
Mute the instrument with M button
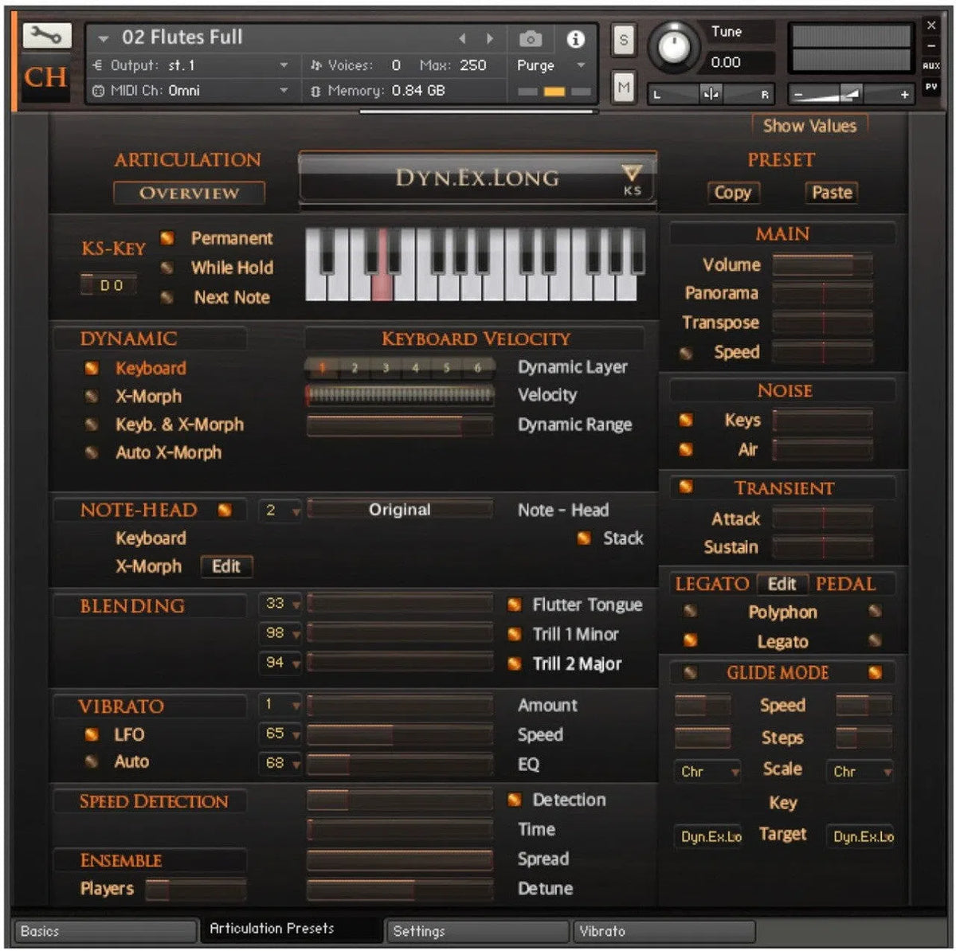coord(624,88)
